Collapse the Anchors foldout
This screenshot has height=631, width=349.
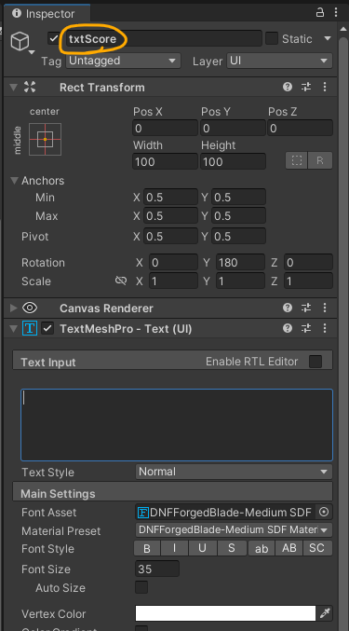(x=15, y=180)
